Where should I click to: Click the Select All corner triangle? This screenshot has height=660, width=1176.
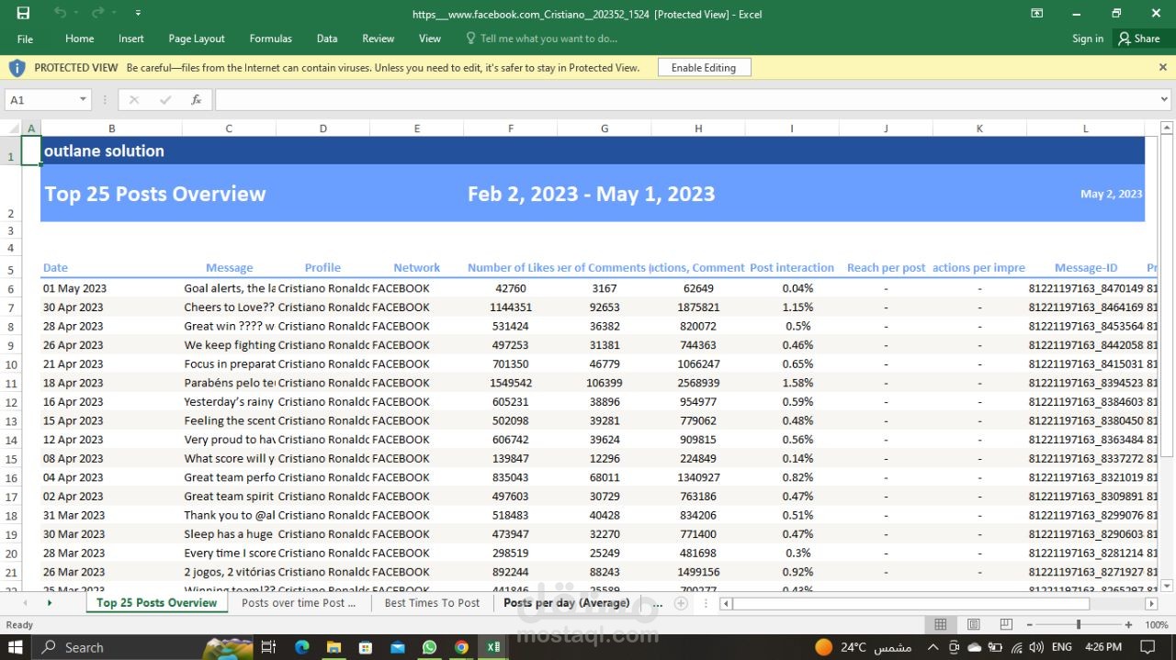[10, 129]
